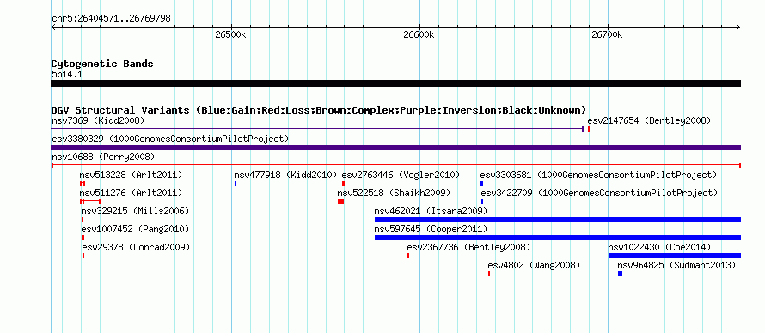This screenshot has height=333, width=765.
Task: Click the long red nsv10688 loss line
Action: coord(396,165)
